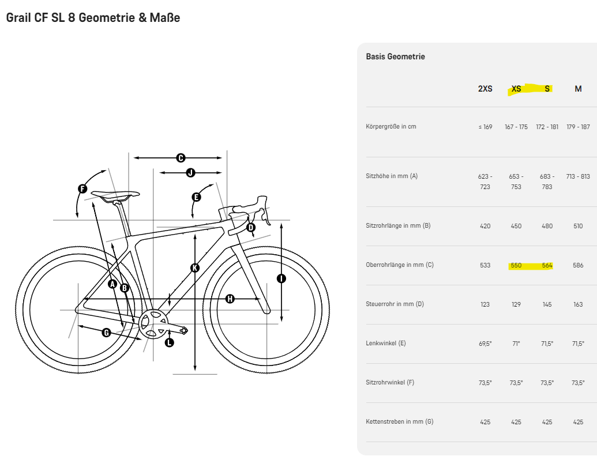
Task: Click the J marker on the diagram
Action: tap(190, 172)
